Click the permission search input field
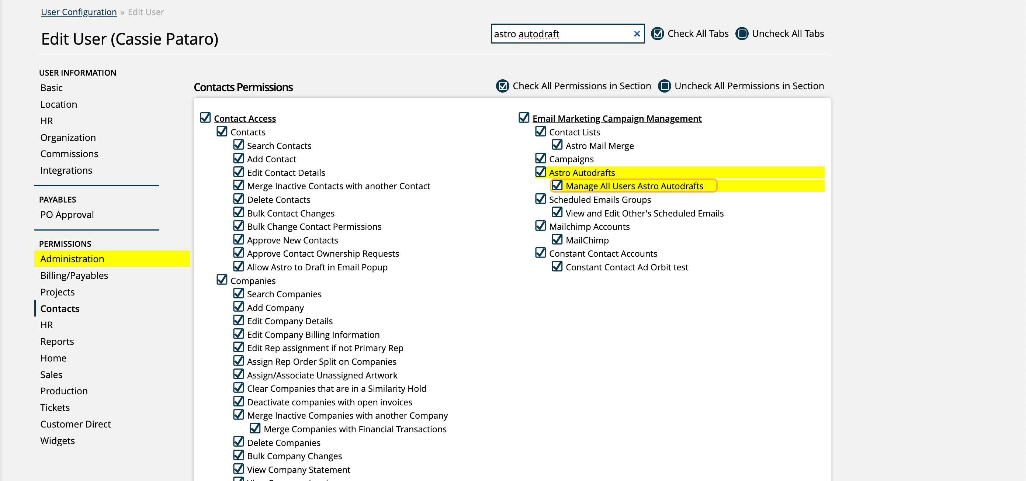 [559, 34]
